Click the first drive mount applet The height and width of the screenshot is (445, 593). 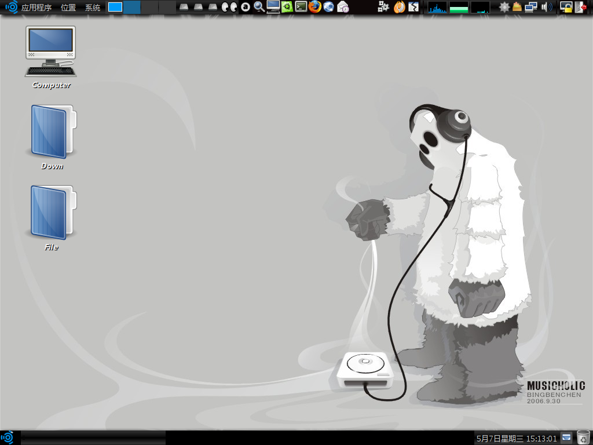(x=184, y=7)
